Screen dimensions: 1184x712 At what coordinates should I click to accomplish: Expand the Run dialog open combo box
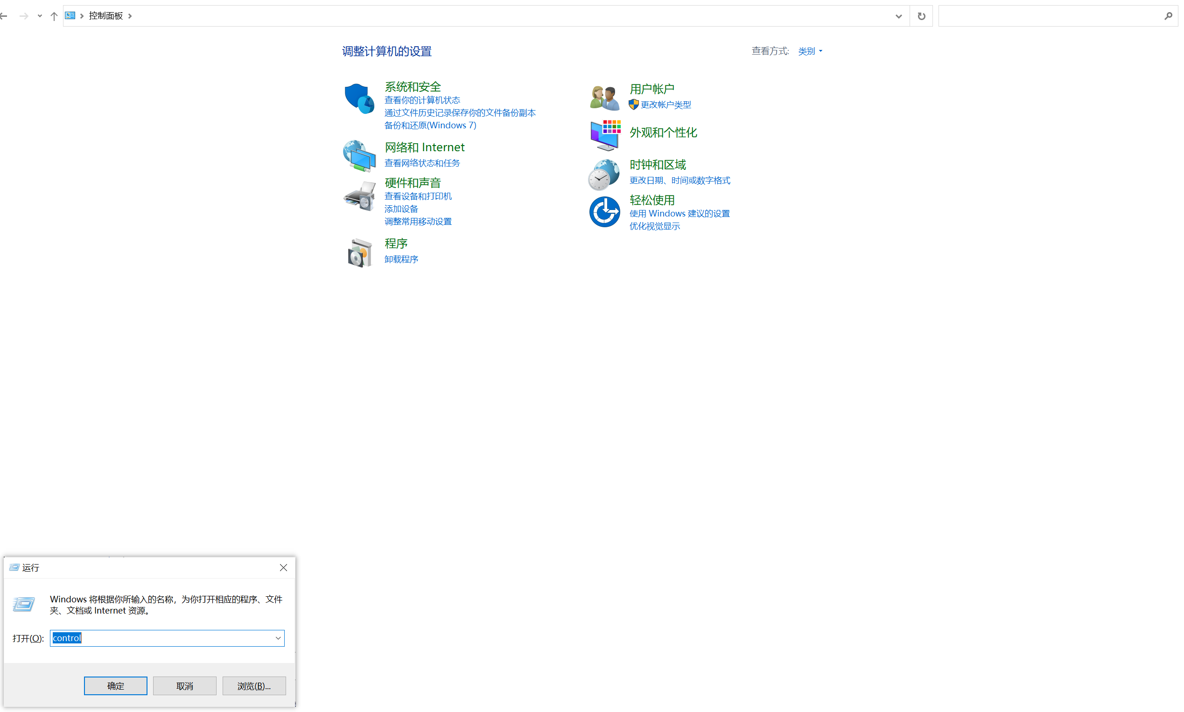[278, 638]
